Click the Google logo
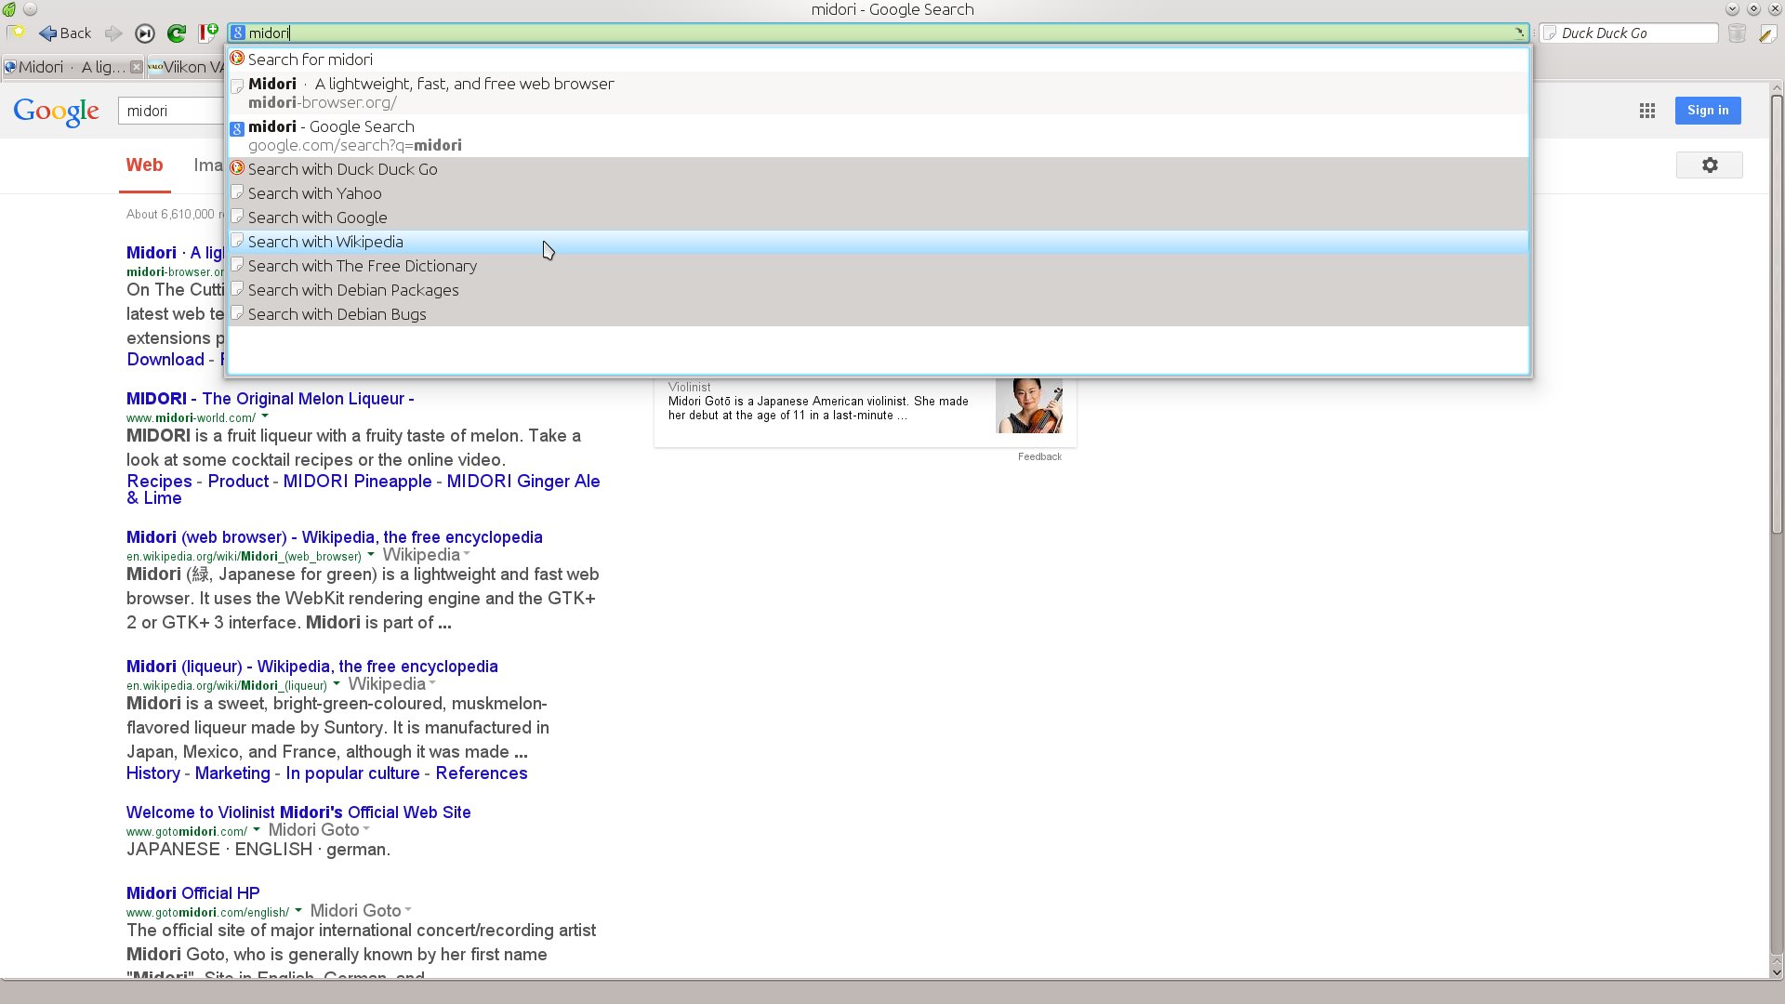 tap(57, 111)
